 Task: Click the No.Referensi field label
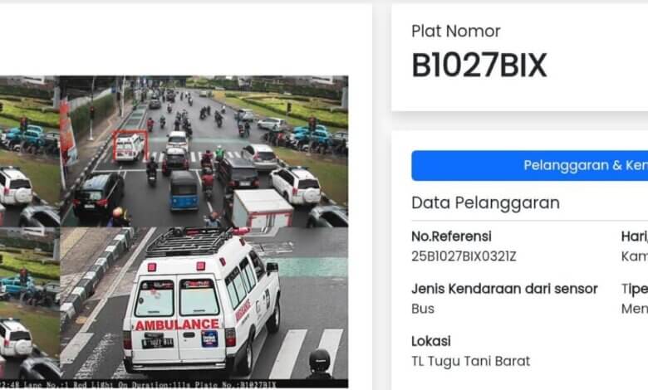(x=451, y=236)
